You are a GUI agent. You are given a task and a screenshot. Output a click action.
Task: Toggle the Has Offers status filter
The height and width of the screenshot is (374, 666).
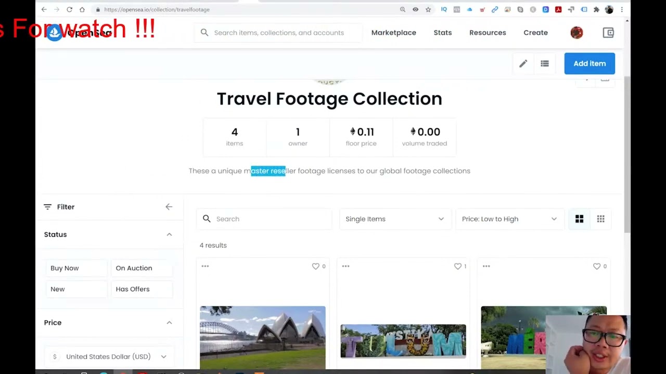(x=142, y=289)
